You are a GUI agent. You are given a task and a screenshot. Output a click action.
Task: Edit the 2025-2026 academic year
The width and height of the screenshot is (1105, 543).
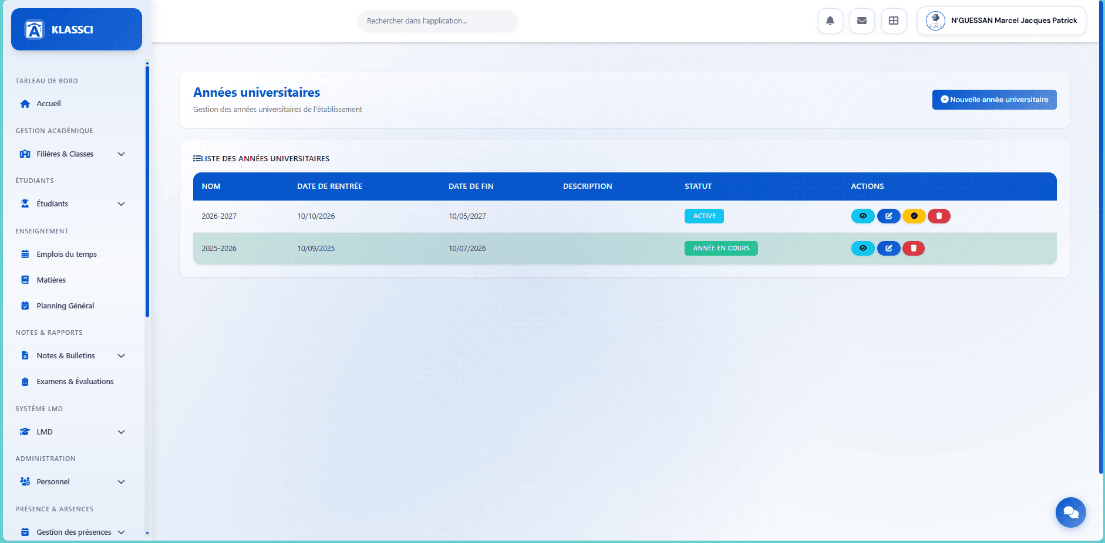888,249
